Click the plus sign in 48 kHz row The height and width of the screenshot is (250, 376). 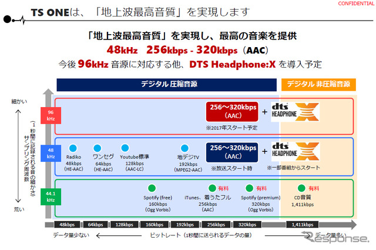coord(265,151)
